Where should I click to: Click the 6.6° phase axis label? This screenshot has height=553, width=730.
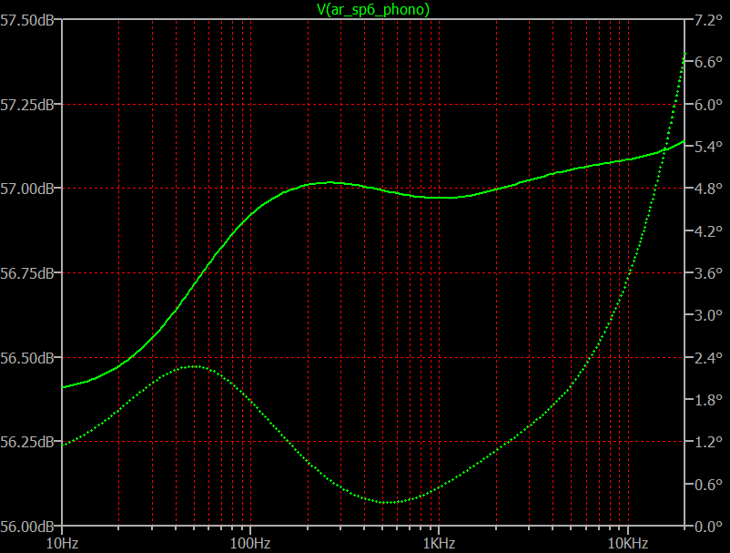(x=708, y=63)
